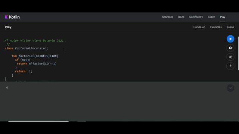Open the Koans link
The image size is (239, 134).
pyautogui.click(x=230, y=27)
